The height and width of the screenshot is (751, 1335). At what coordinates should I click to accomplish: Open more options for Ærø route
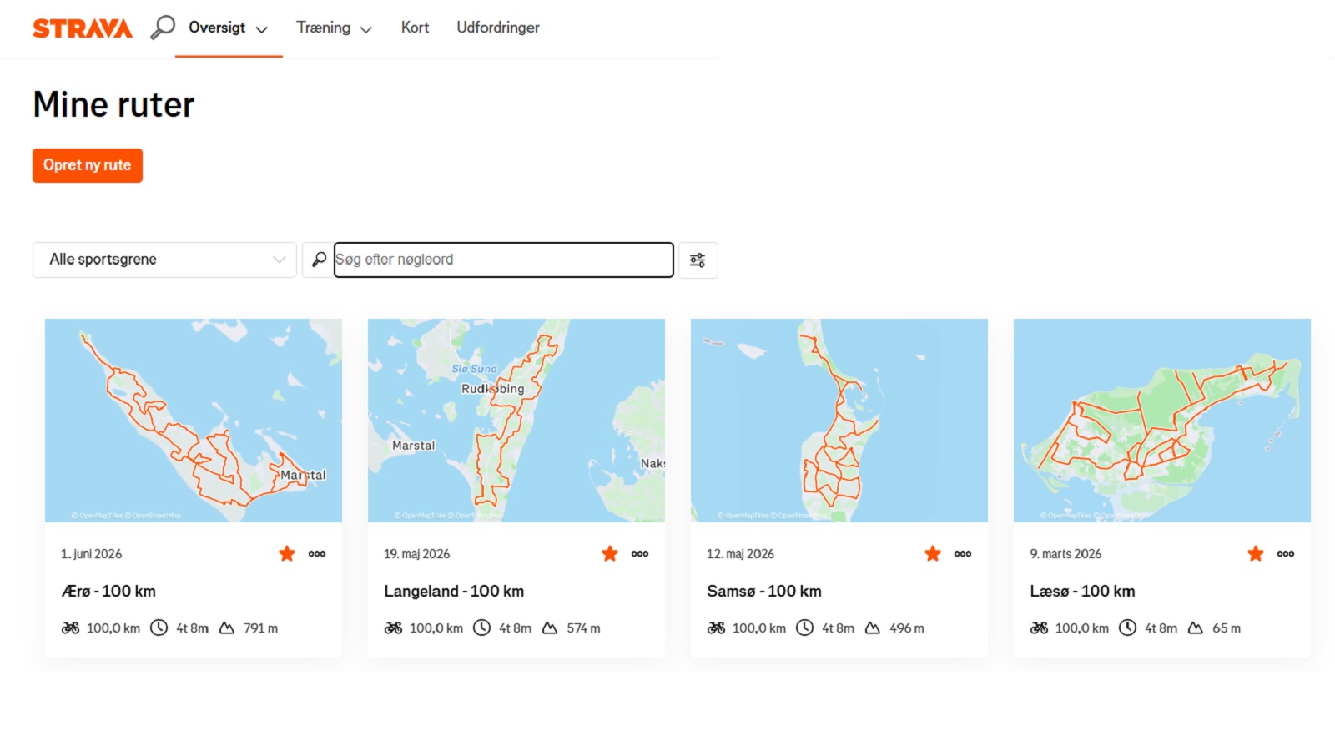pyautogui.click(x=317, y=554)
